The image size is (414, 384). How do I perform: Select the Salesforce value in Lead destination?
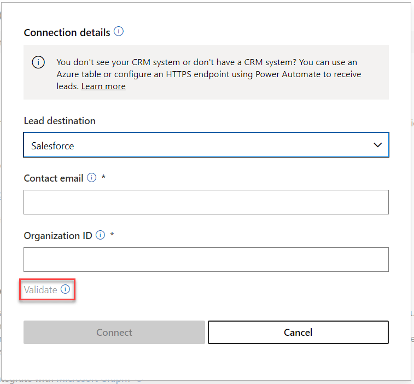53,146
